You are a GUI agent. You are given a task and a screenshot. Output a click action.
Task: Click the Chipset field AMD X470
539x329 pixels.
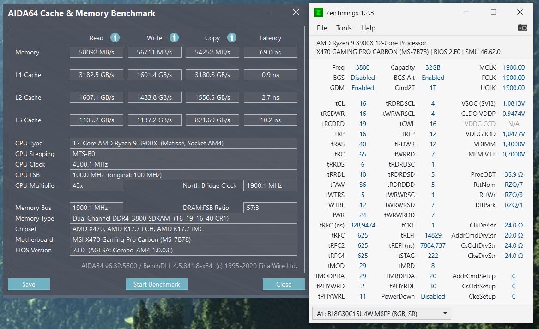click(183, 229)
